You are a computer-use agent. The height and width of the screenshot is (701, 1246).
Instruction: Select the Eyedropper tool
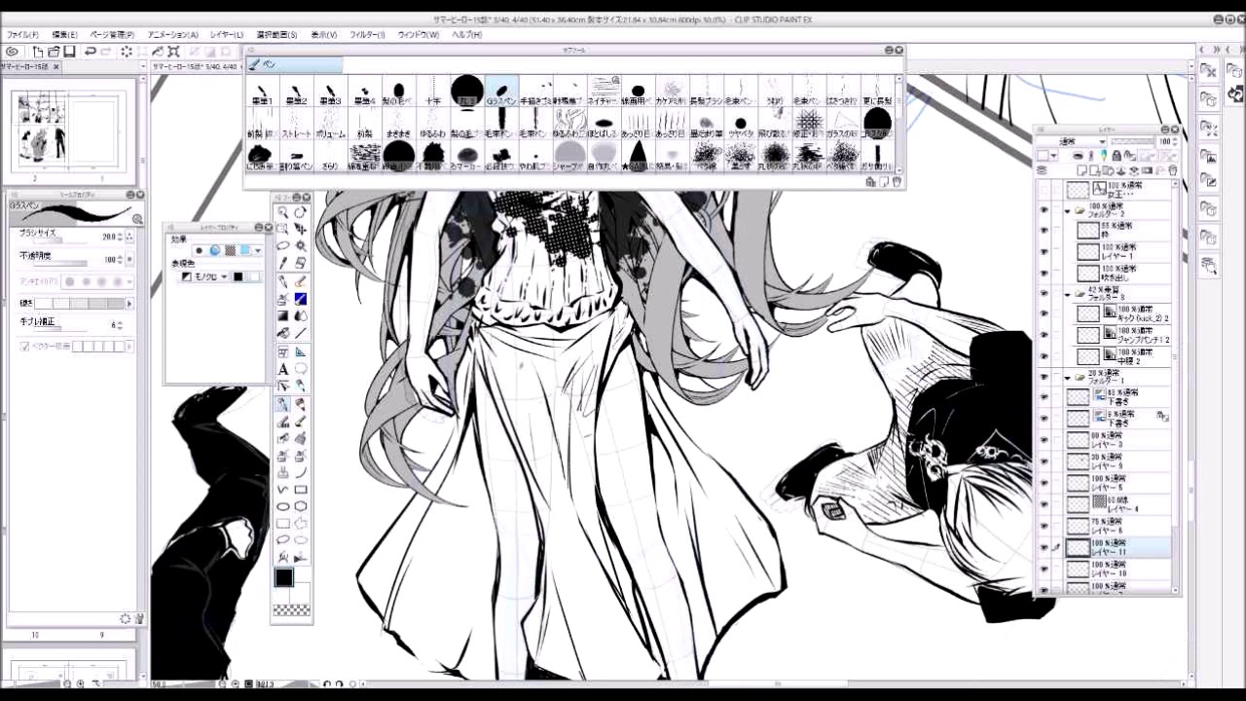283,263
